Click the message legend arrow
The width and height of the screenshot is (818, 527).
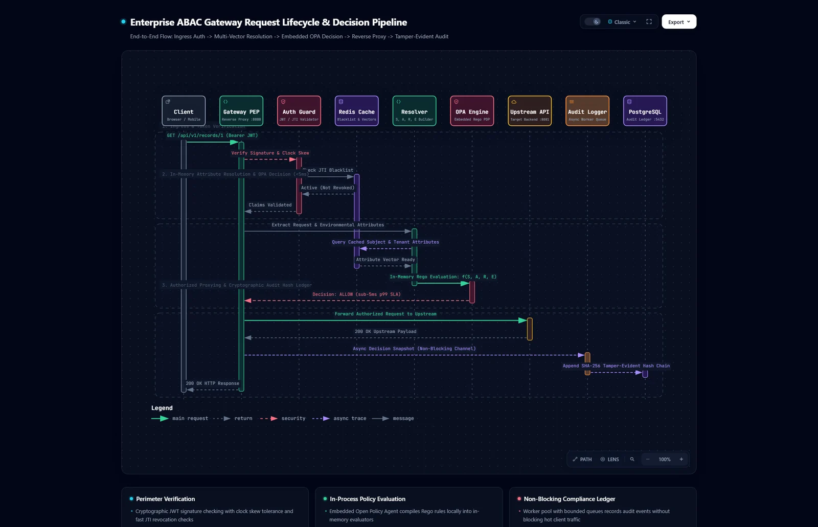(x=380, y=419)
